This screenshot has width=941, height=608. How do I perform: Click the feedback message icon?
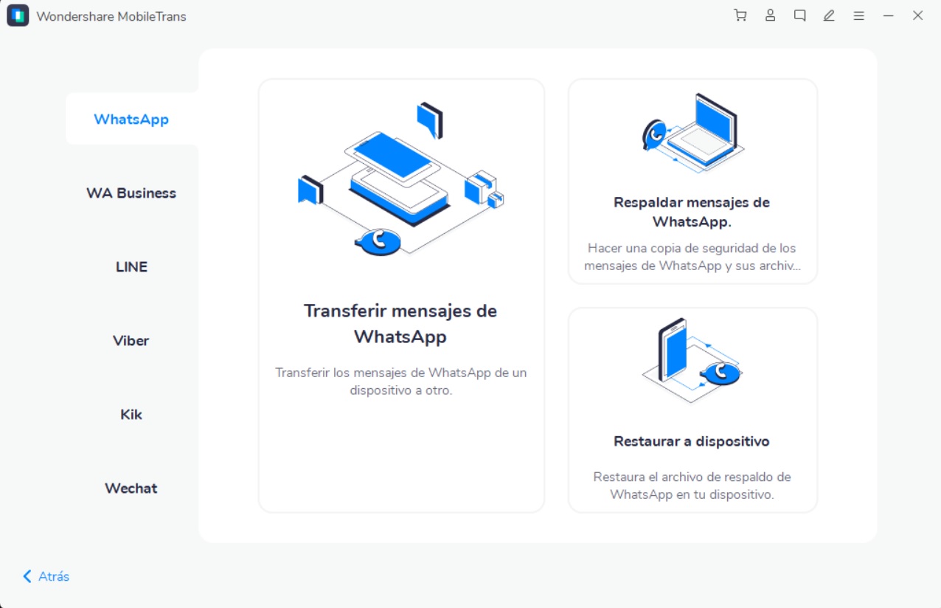coord(799,15)
